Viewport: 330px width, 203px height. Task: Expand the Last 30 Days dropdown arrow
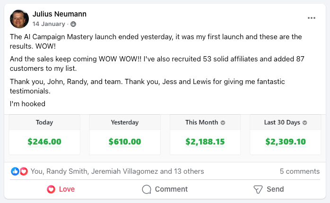(x=304, y=123)
